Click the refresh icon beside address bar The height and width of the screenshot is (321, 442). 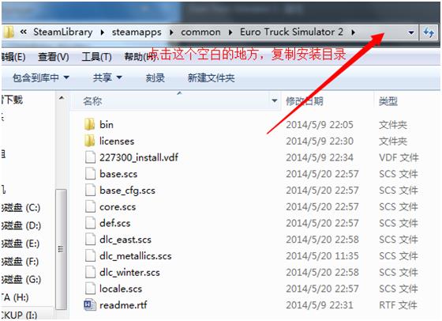(x=429, y=32)
